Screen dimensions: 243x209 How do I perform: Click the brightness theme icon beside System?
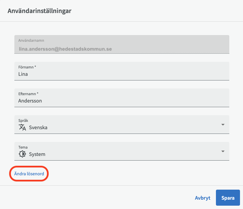pos(22,154)
